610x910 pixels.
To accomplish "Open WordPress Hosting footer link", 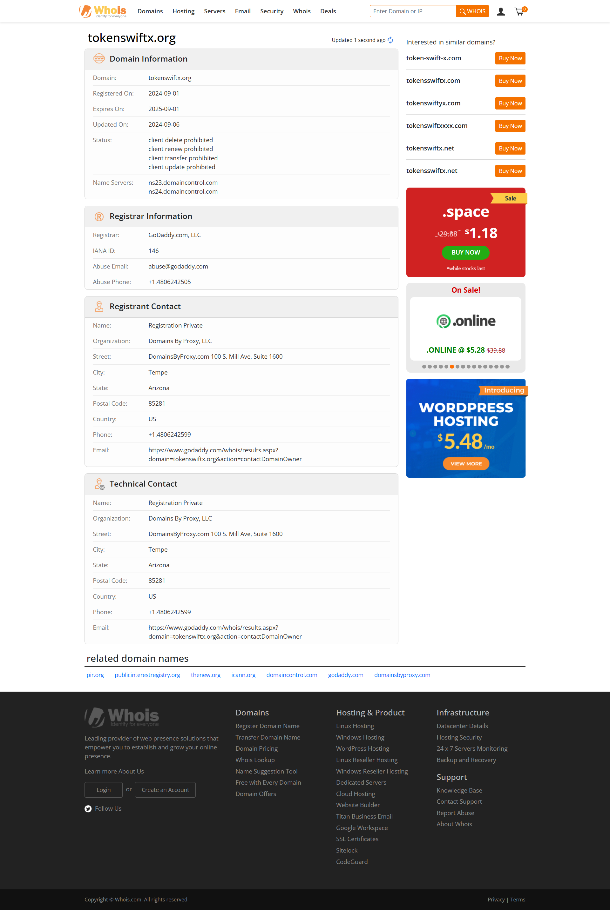I will coord(363,749).
